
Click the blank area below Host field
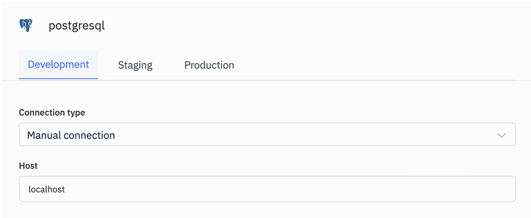coord(267,210)
